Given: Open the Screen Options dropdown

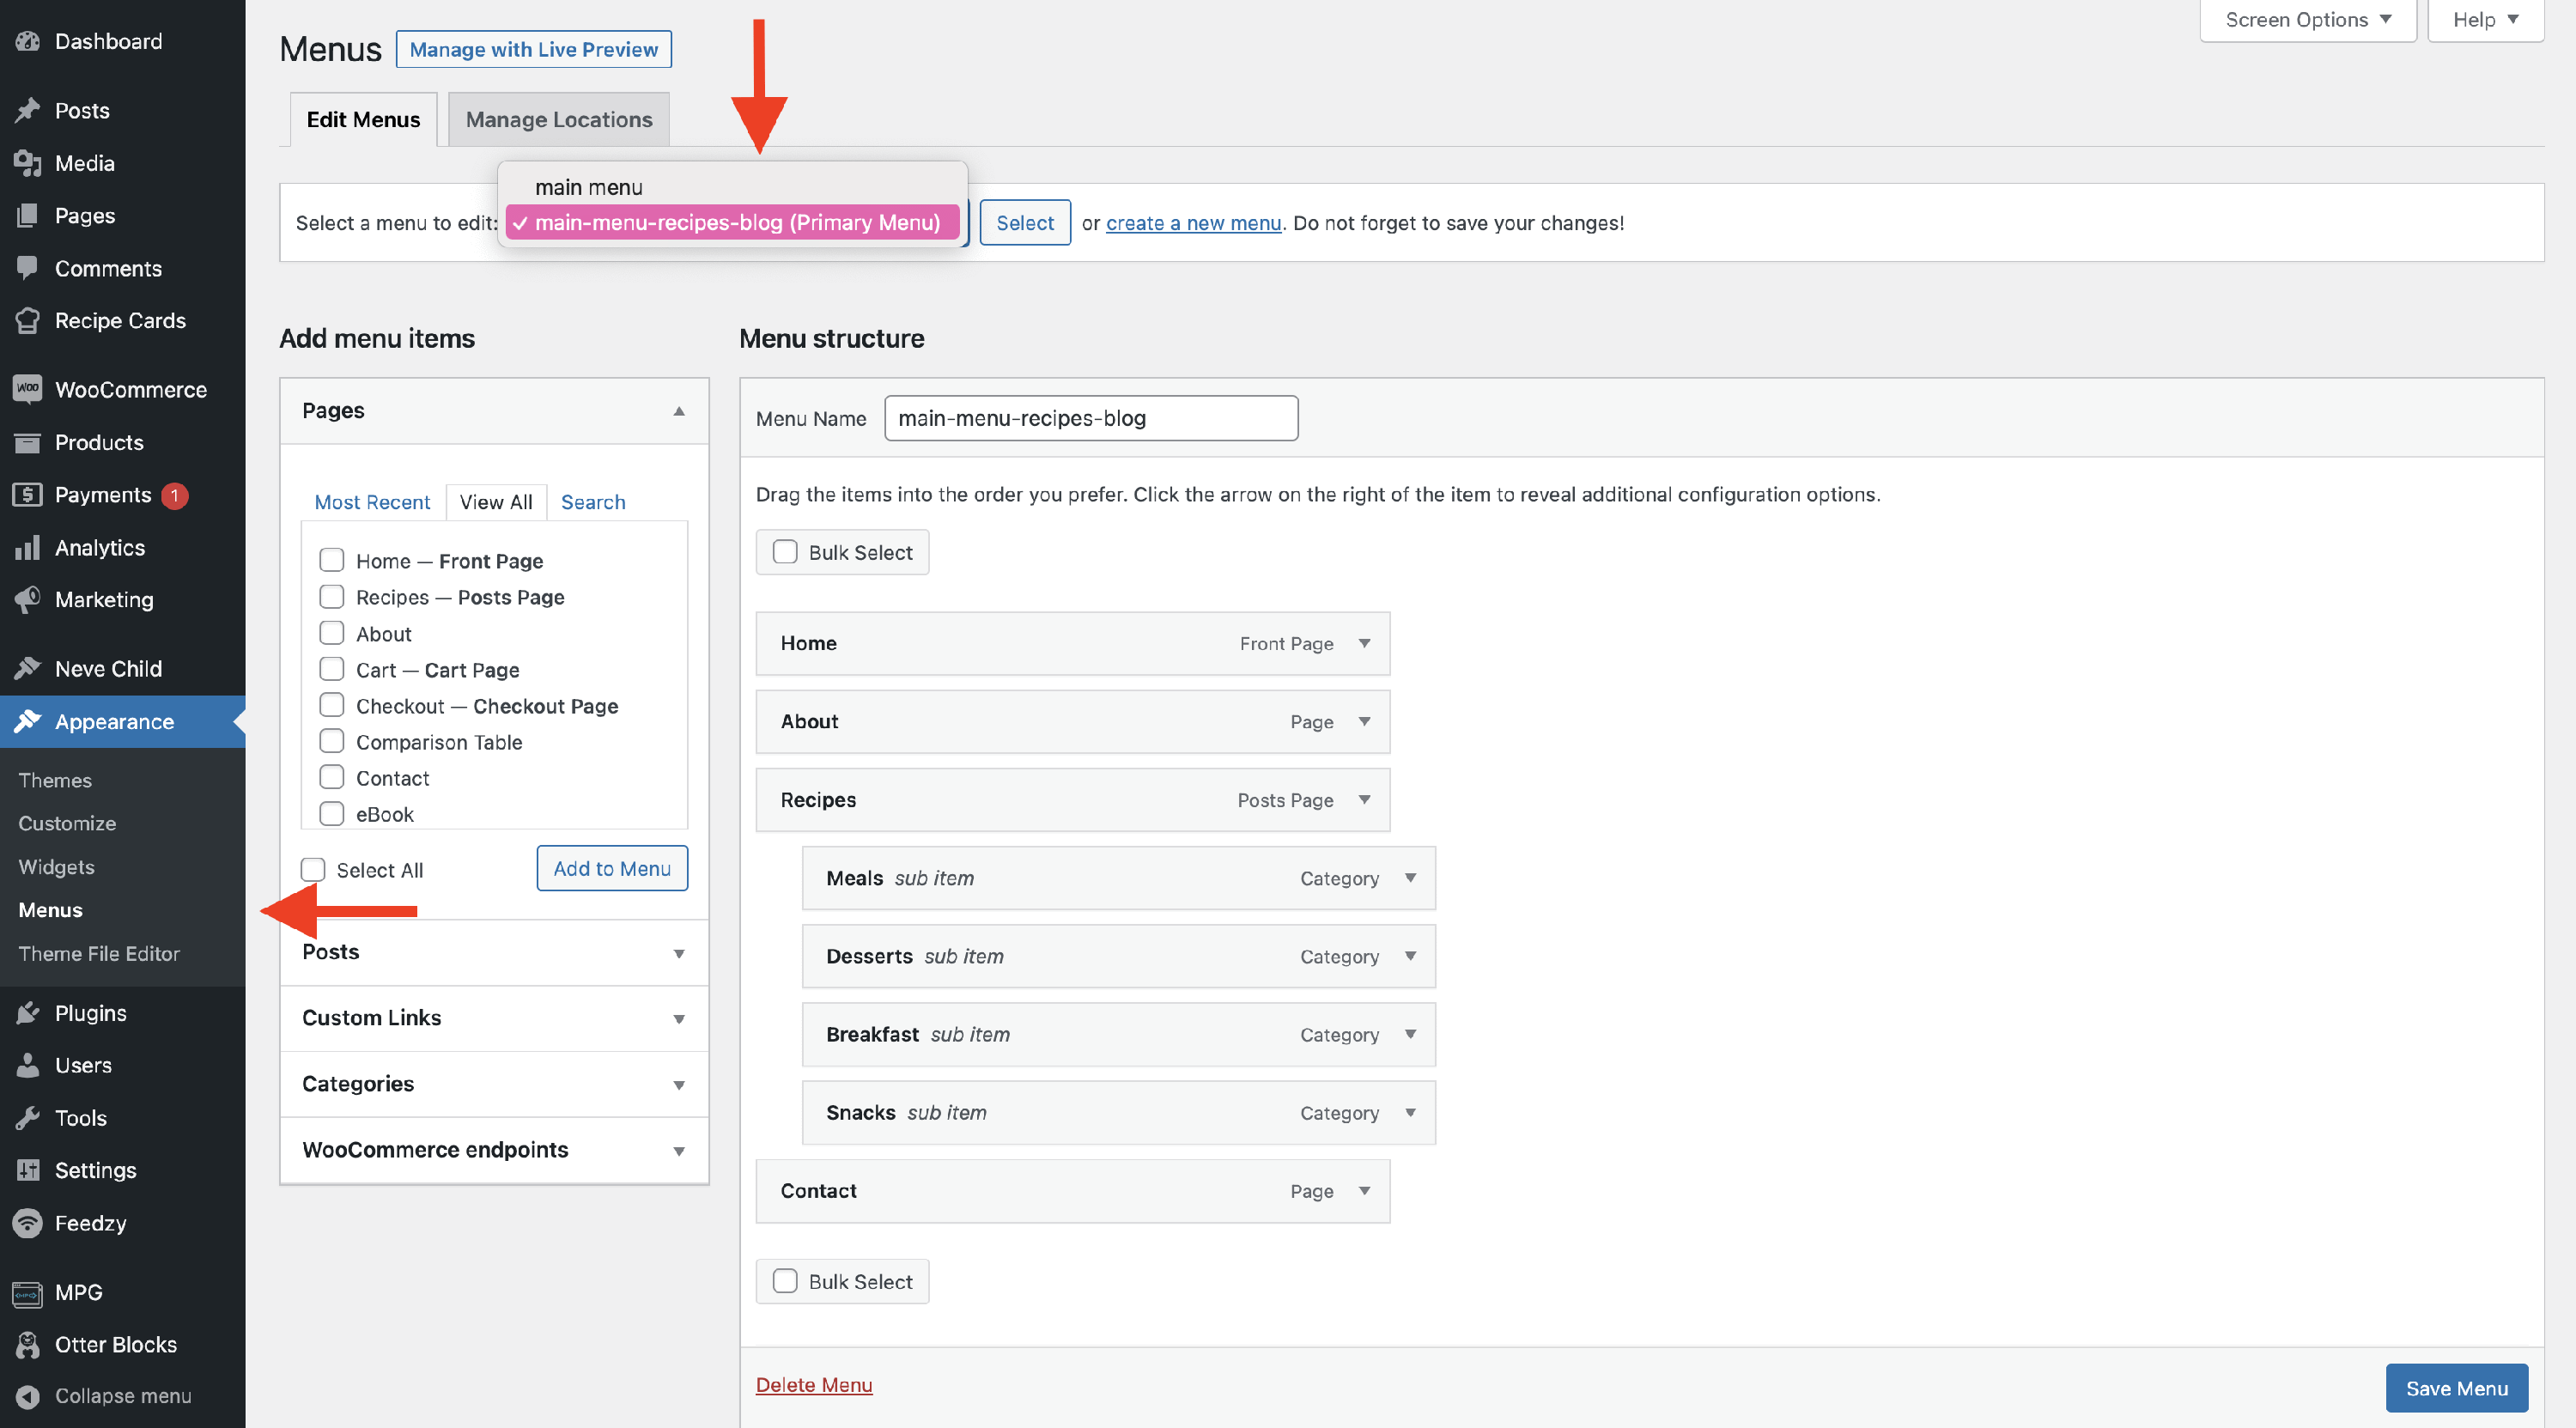Looking at the screenshot, I should (2307, 20).
